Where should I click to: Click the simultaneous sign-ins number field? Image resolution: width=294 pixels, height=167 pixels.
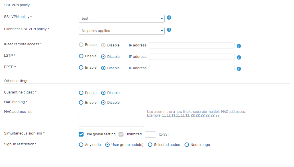(150, 134)
